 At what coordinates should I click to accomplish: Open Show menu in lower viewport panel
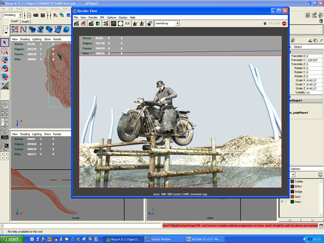(x=47, y=134)
